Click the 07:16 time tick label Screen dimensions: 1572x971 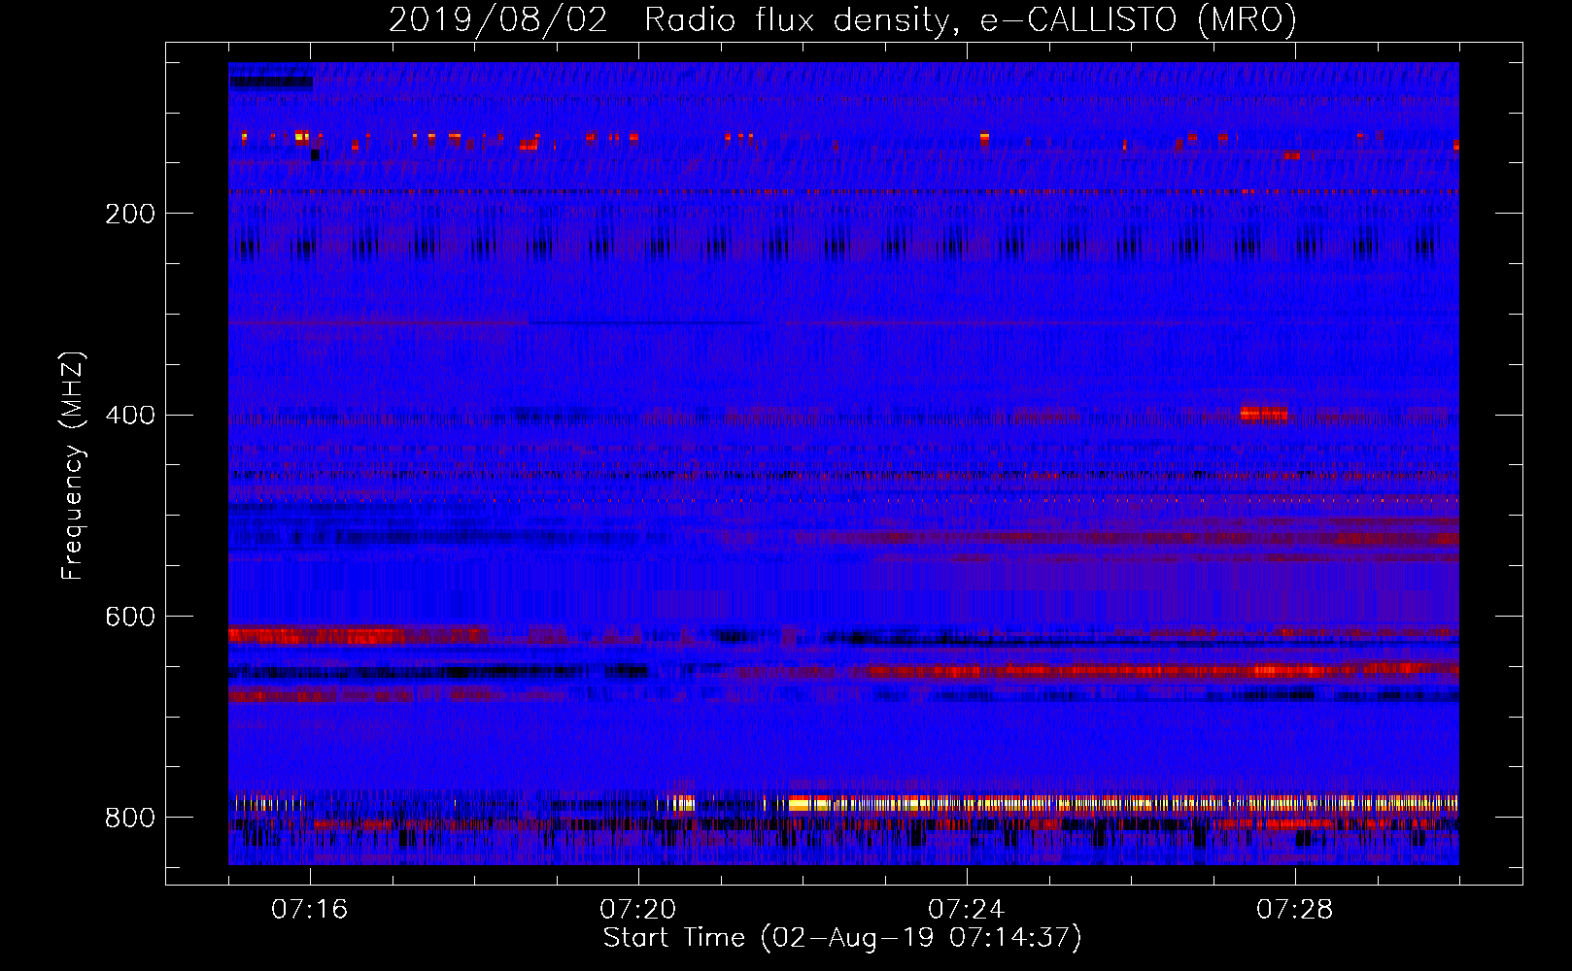click(310, 910)
